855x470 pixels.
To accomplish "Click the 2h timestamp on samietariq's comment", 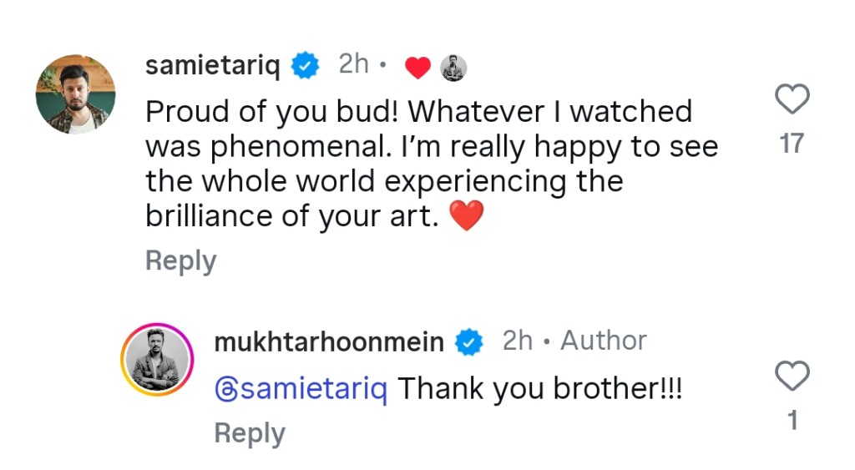I will click(353, 64).
